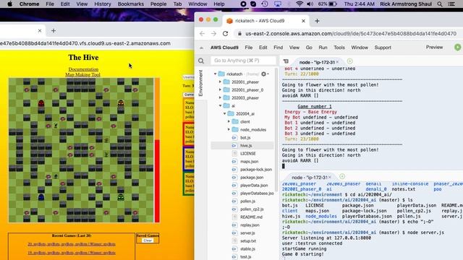Click the green bee bot on the Hive map
This screenshot has width=463, height=260.
(x=121, y=197)
